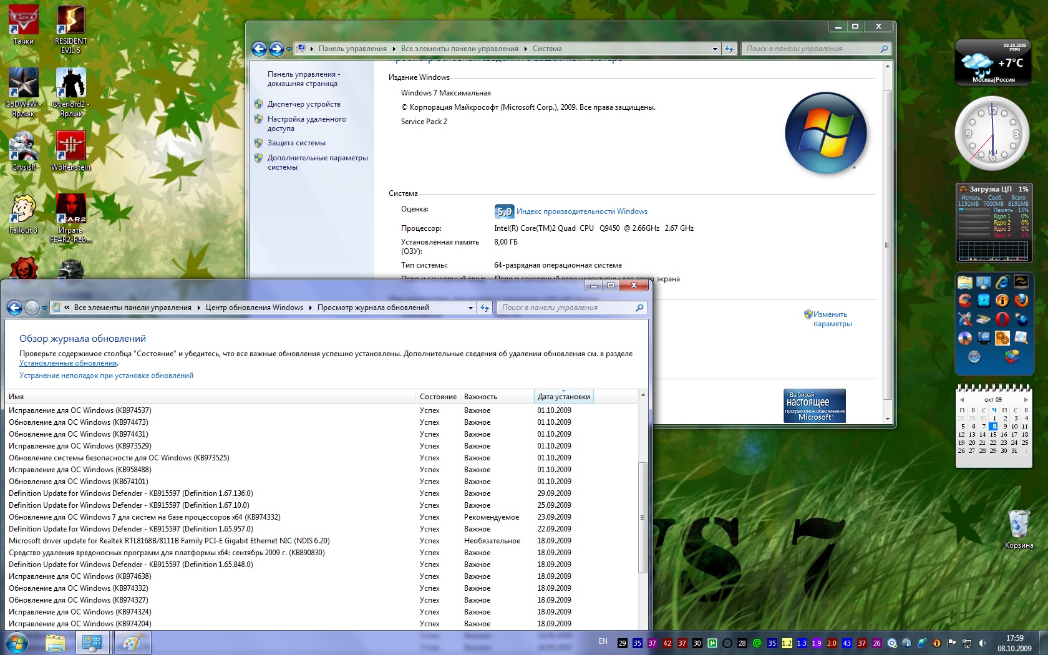This screenshot has width=1048, height=655.
Task: Launch Firefox from the launcher gadget
Action: pos(1021,300)
